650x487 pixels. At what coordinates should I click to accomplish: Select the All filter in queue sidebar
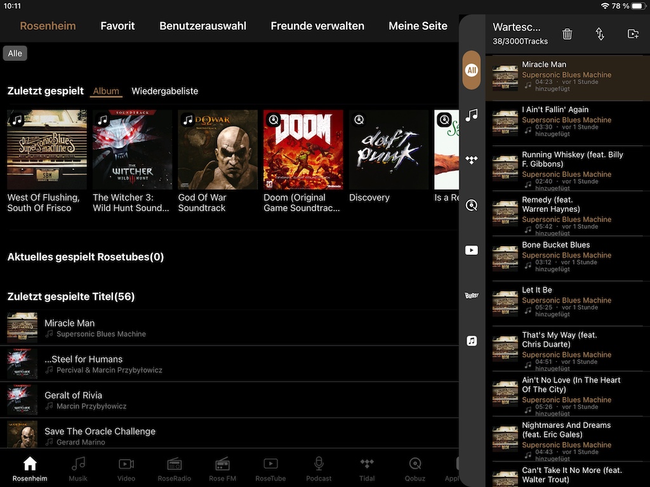(472, 70)
